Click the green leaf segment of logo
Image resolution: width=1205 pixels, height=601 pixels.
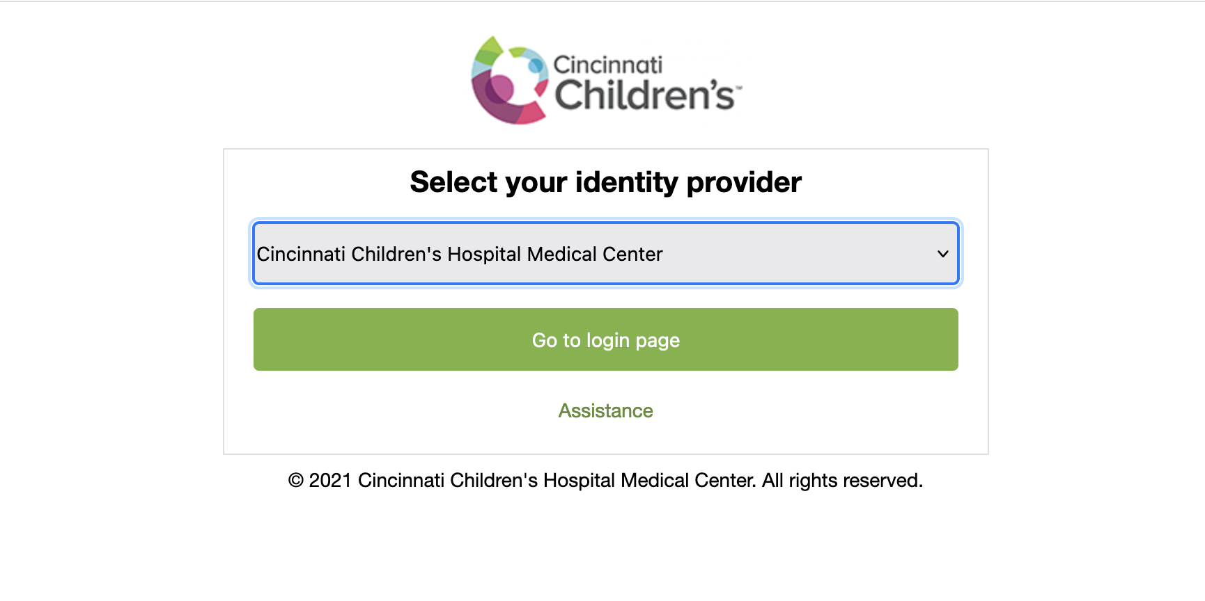tap(489, 50)
